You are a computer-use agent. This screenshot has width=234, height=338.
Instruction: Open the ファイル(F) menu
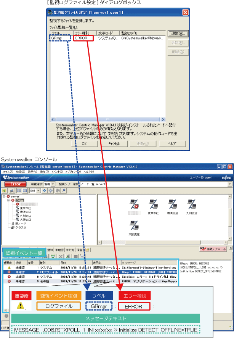8,172
